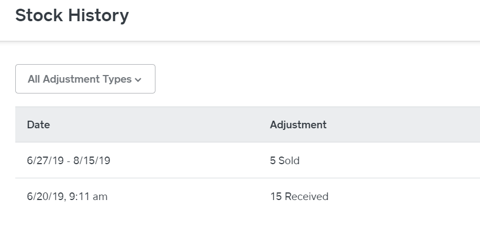Click the chevron arrow in adjustment filter

(138, 80)
